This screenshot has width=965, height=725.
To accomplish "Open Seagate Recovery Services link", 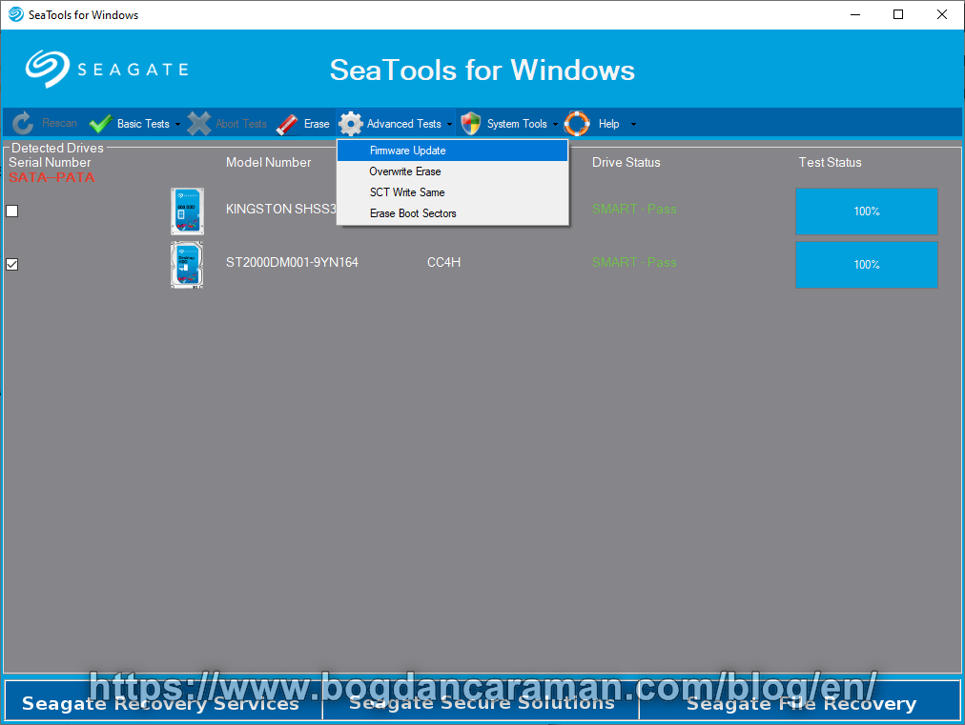I will (163, 700).
